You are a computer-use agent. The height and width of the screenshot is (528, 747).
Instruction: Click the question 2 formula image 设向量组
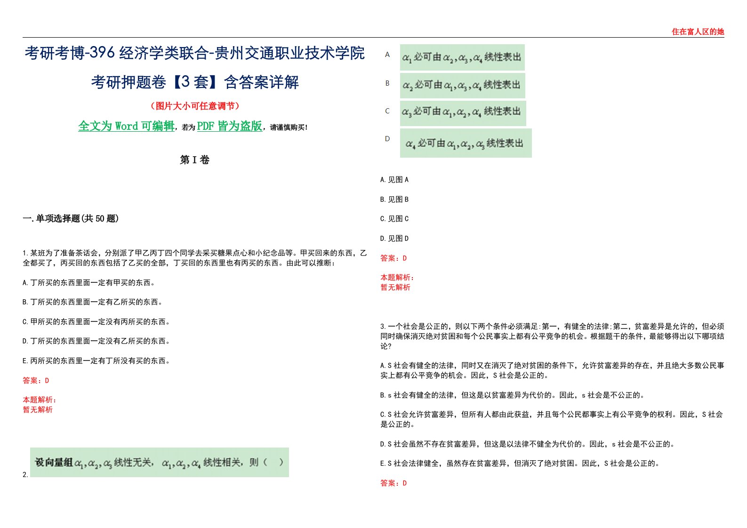160,462
